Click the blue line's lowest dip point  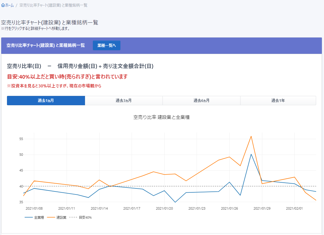coord(175,202)
